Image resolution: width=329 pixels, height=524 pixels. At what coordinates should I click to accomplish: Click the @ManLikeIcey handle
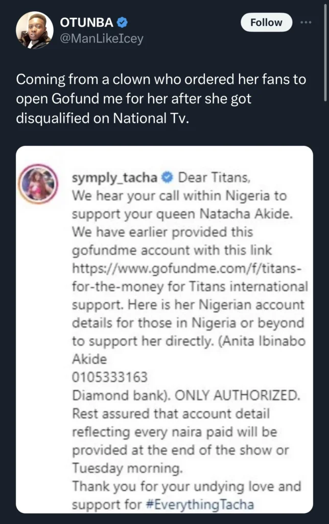point(102,38)
